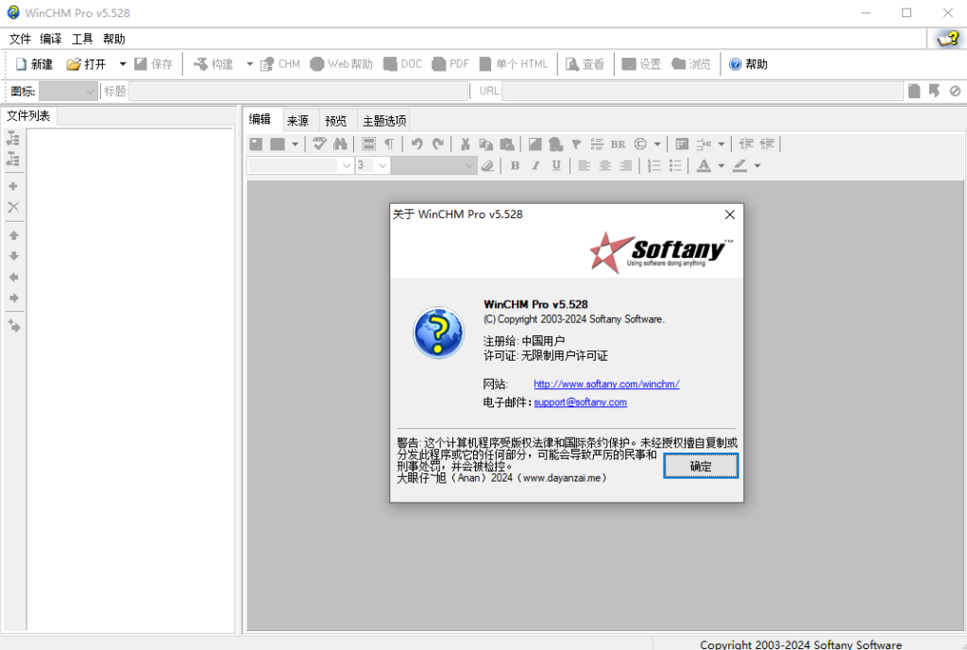Switch to the 预览 tab
The image size is (967, 650).
(x=335, y=120)
